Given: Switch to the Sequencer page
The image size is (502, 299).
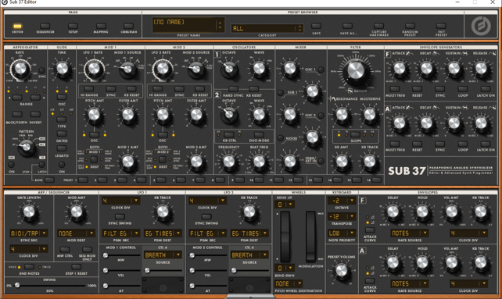Looking at the screenshot, I should click(x=45, y=26).
